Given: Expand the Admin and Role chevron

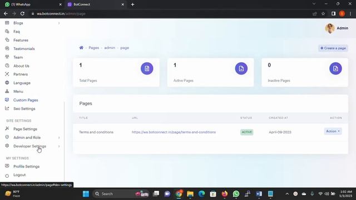Looking at the screenshot, I should tap(59, 137).
